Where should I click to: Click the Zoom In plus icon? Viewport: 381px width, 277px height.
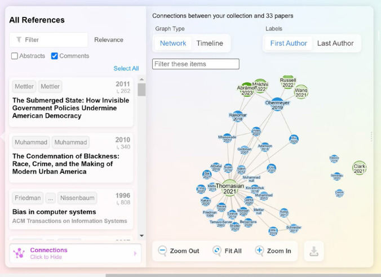[259, 251]
